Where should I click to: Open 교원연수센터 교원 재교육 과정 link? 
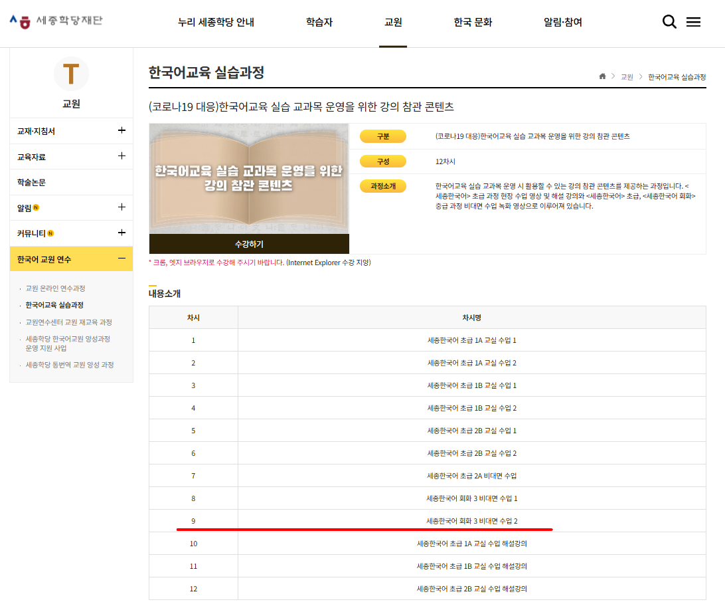pos(69,322)
